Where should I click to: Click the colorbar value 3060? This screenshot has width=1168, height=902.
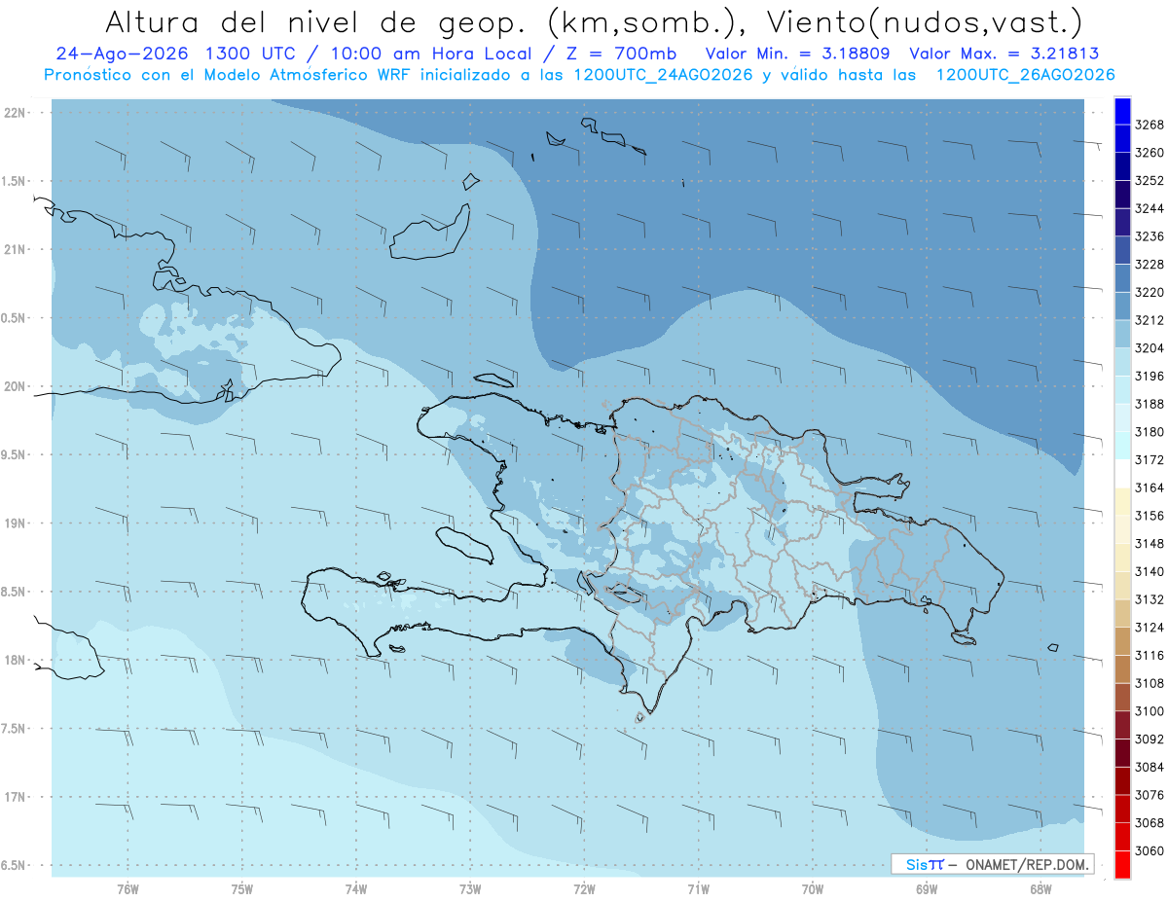[1150, 850]
